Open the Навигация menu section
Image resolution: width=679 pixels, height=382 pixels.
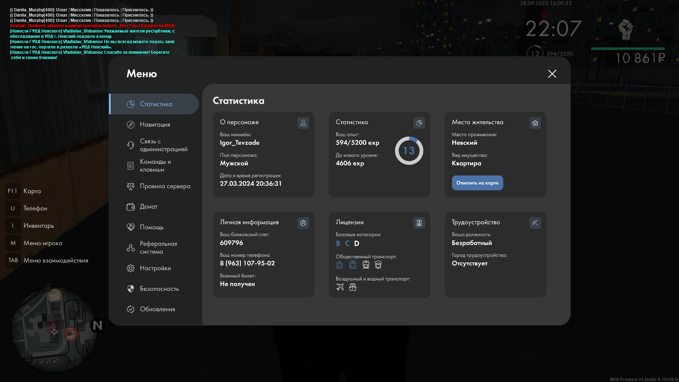coord(155,125)
